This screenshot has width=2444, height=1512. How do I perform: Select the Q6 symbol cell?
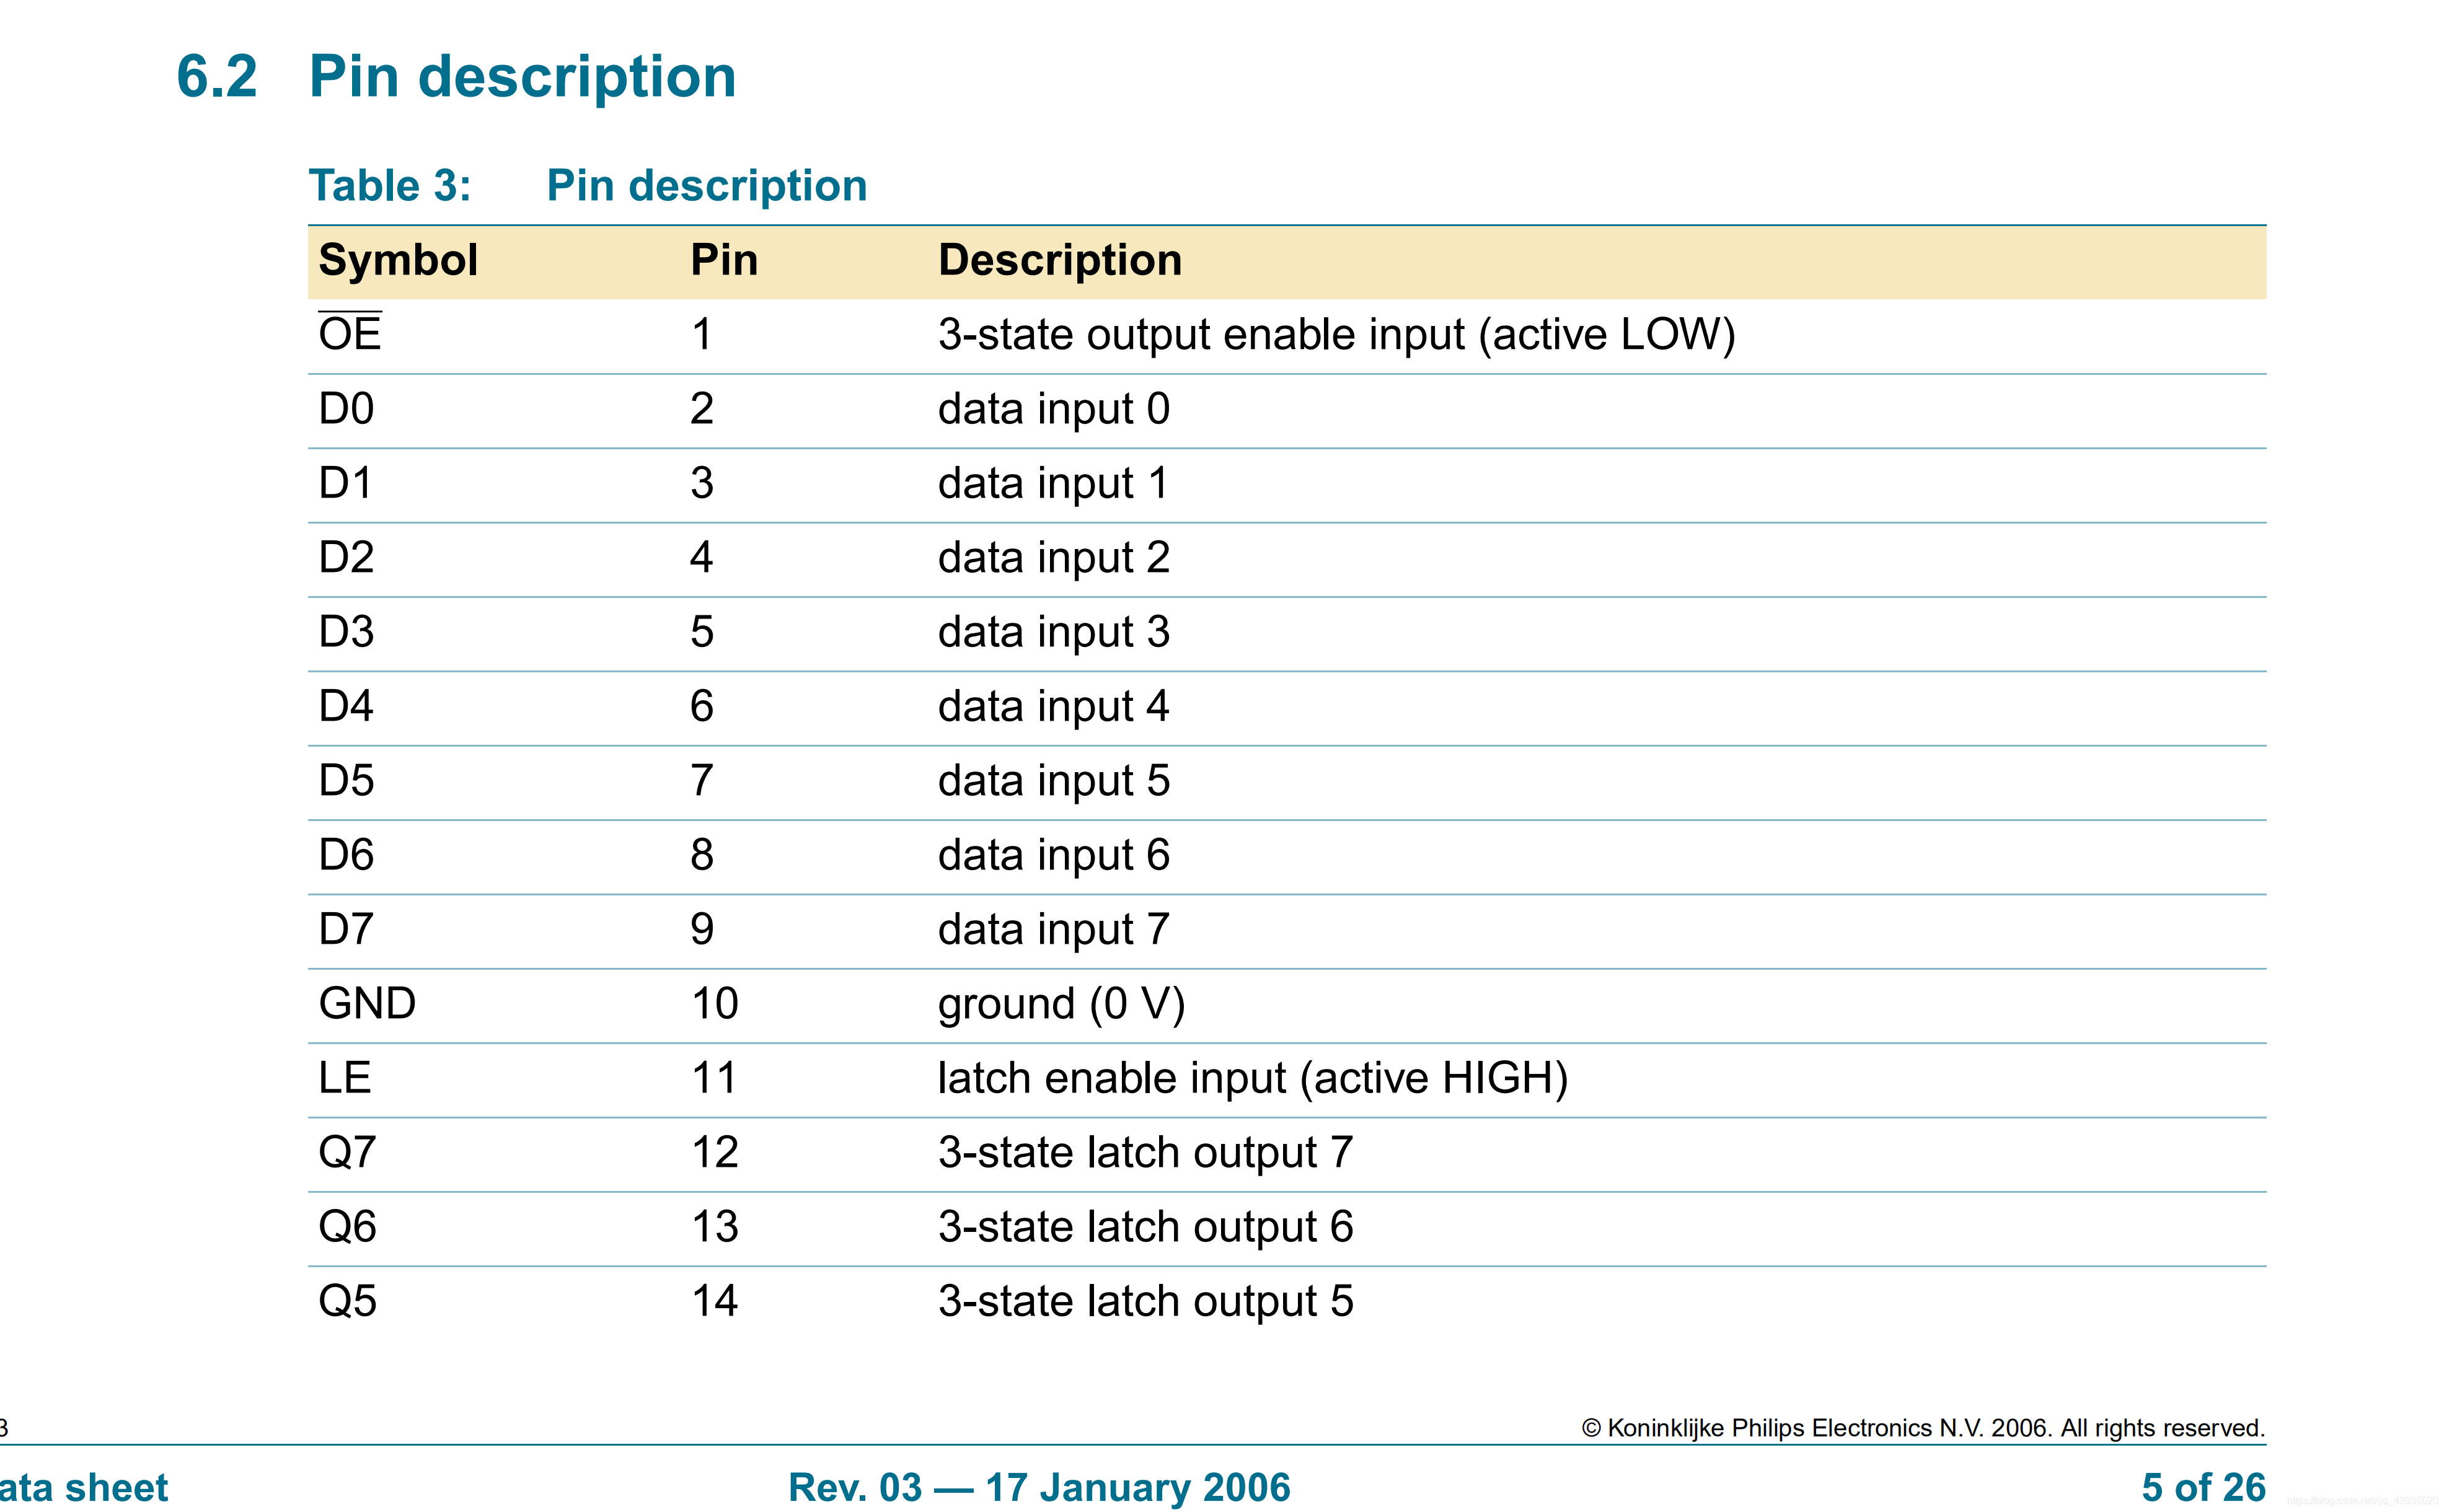coord(347,1227)
